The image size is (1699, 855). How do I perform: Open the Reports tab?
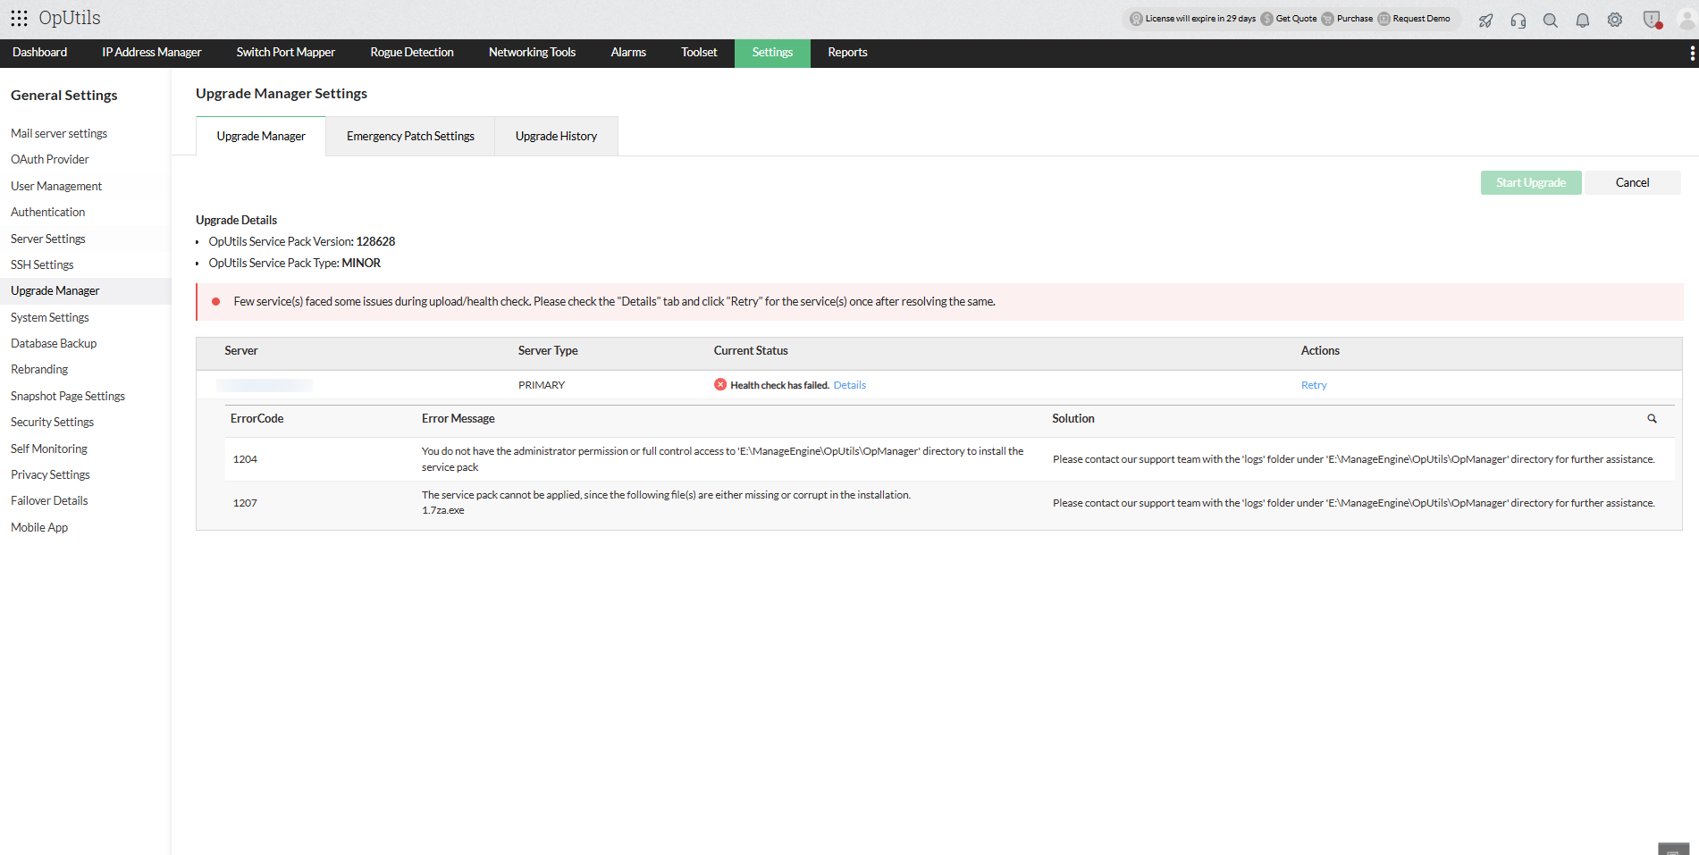tap(847, 53)
